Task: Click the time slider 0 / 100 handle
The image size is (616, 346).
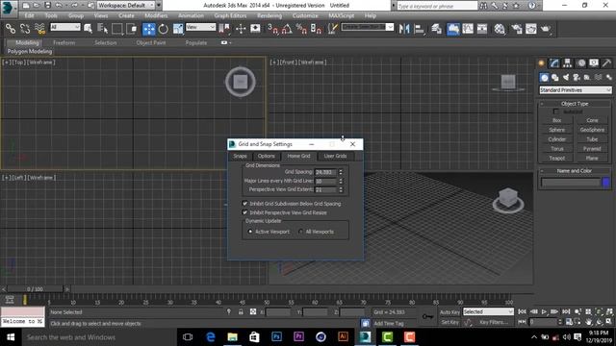Action: 35,289
